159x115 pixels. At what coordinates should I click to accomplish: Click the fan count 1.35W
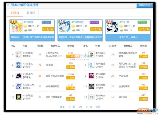point(71,74)
